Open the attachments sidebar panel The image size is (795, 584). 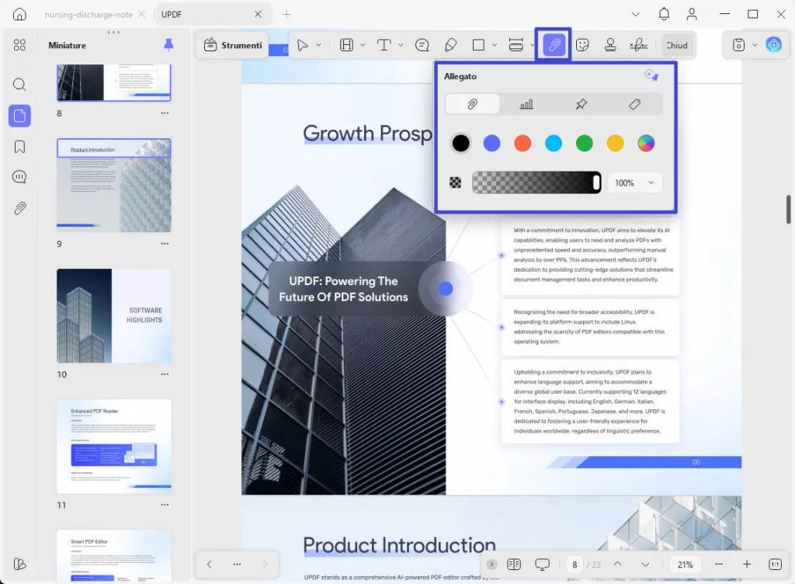point(19,208)
